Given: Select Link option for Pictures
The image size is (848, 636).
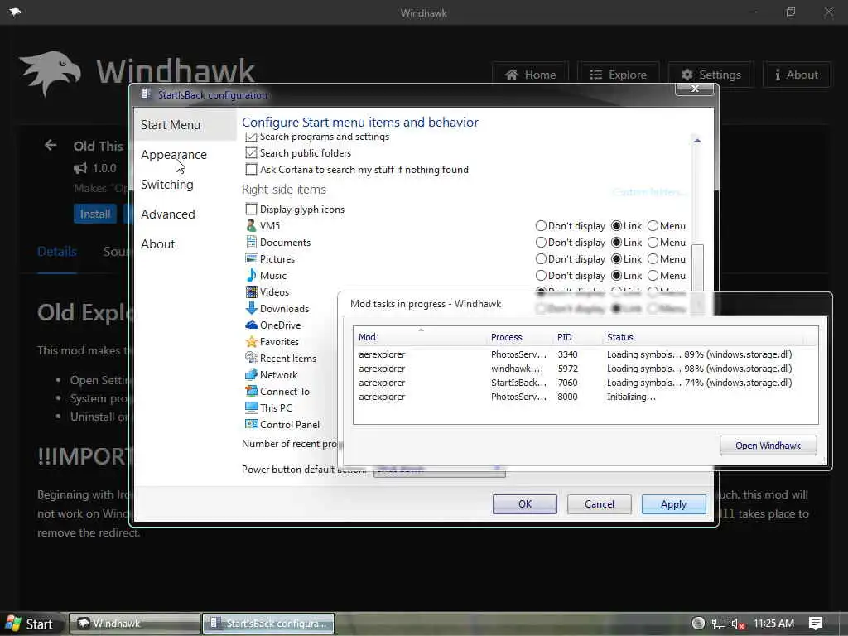Looking at the screenshot, I should point(616,259).
